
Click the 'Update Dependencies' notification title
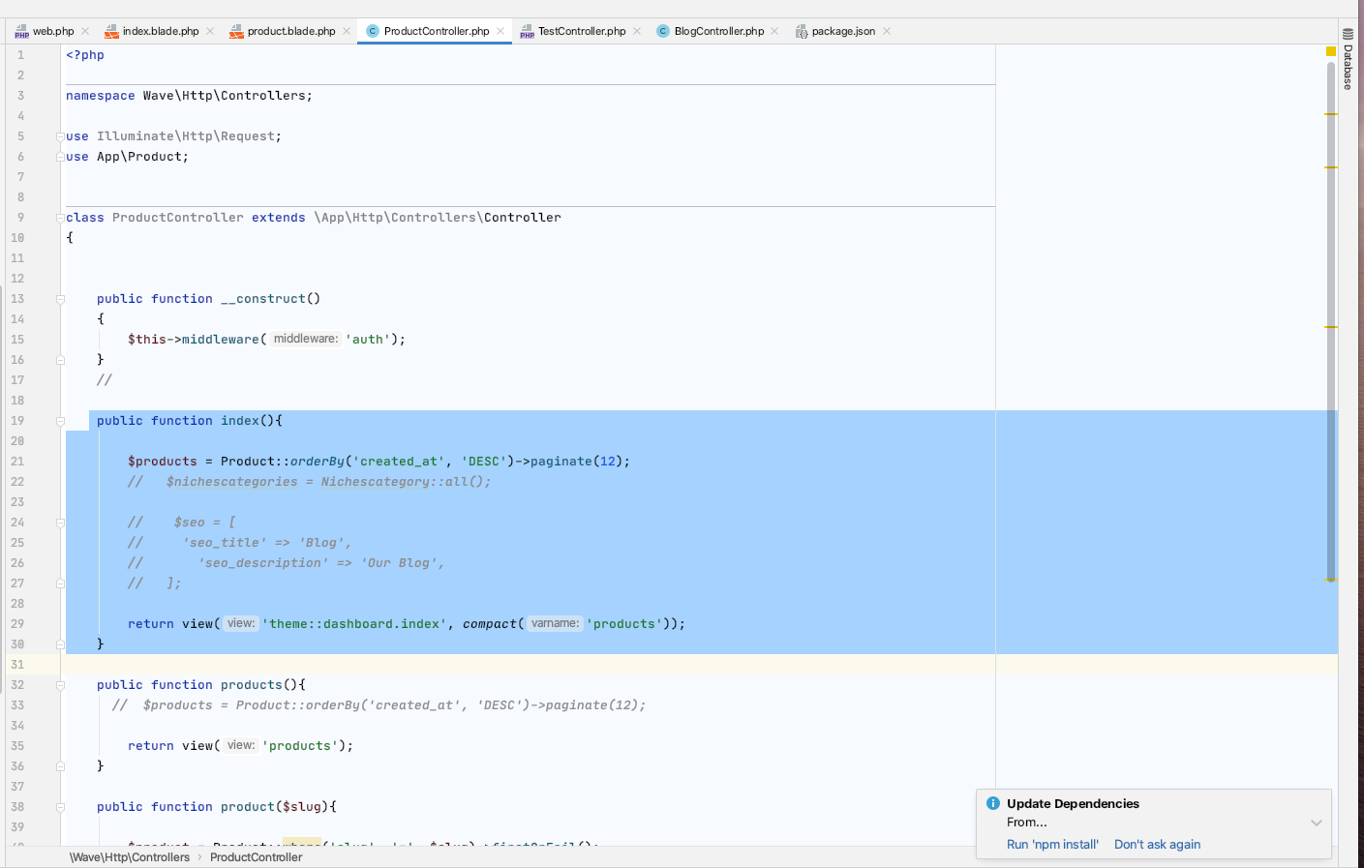(1073, 803)
